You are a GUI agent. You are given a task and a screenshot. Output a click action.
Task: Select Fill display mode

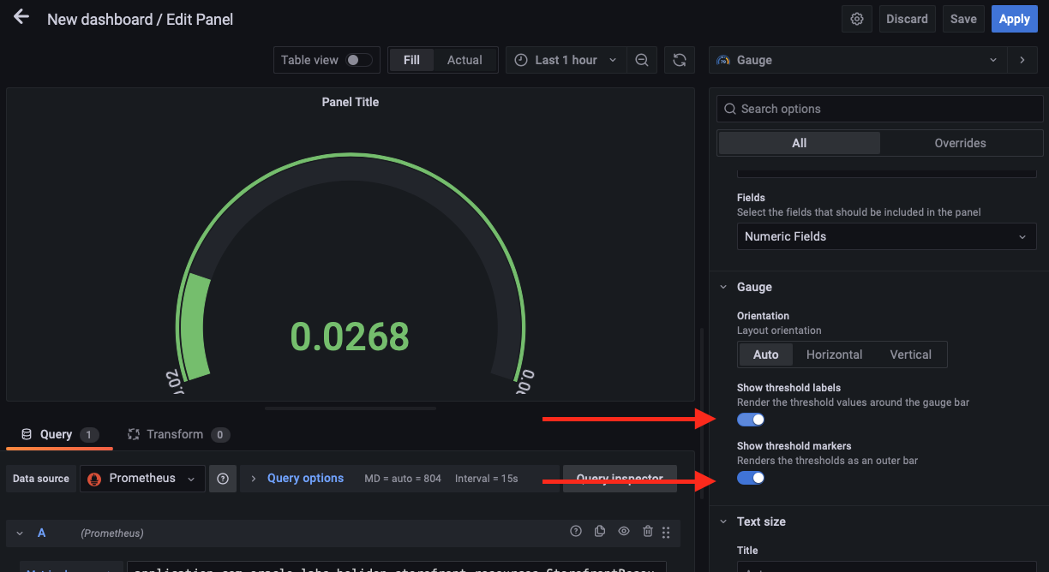tap(411, 60)
